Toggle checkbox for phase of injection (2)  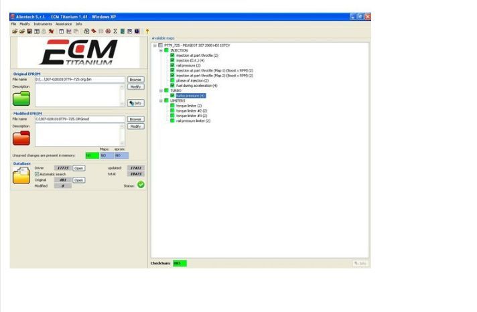click(172, 80)
